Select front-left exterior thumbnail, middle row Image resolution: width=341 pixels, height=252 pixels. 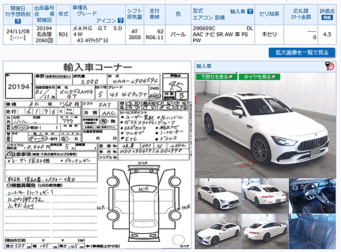pos(218,196)
